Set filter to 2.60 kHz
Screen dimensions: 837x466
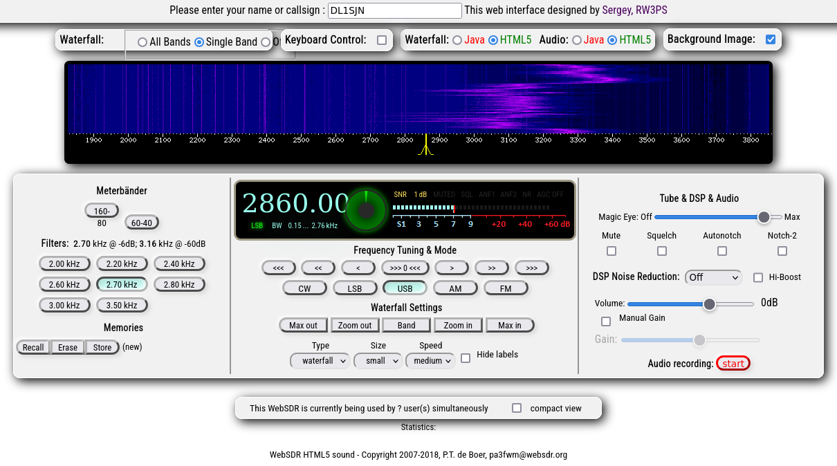[x=64, y=284]
